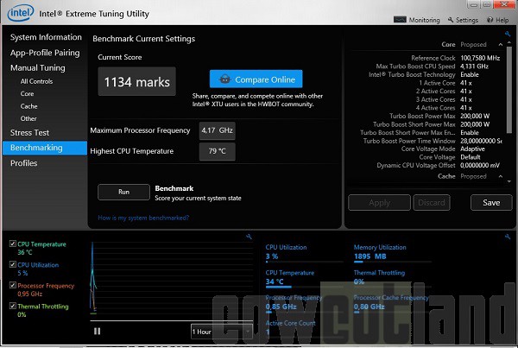Click CPU Utilization 3 % readout
This screenshot has height=348, width=518.
click(272, 256)
